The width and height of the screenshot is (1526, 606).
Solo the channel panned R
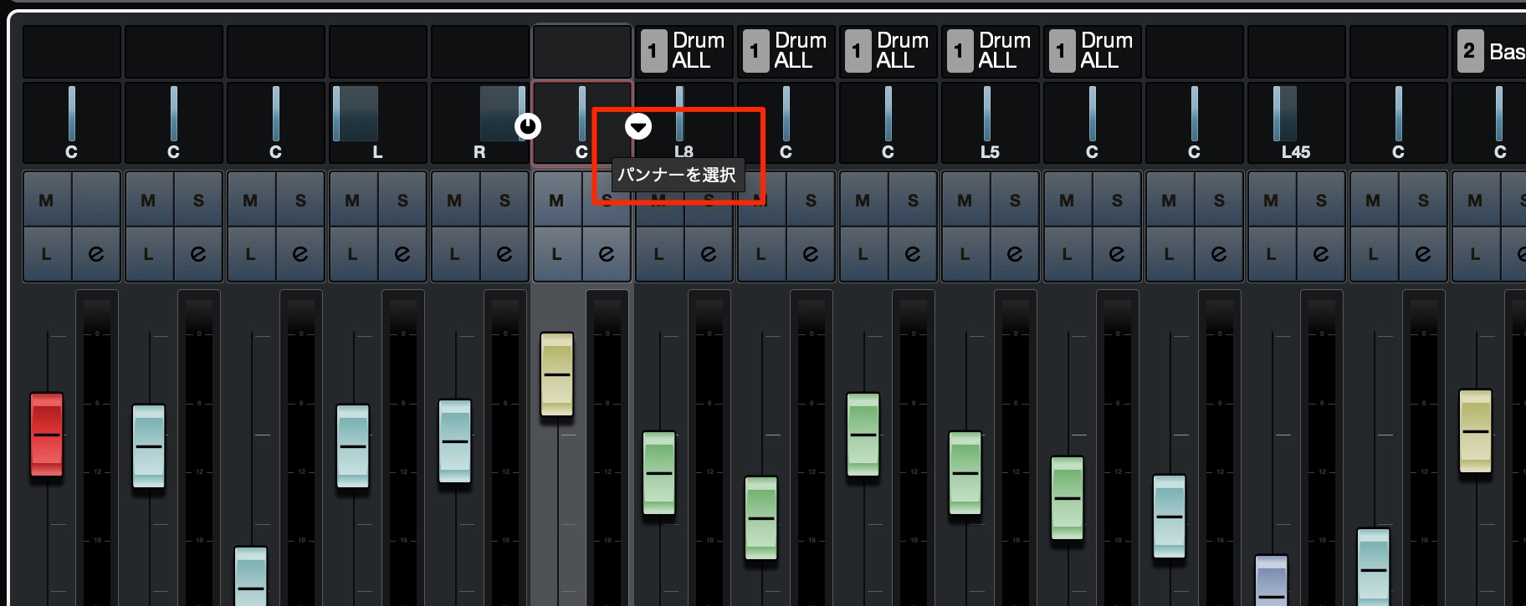(x=504, y=200)
